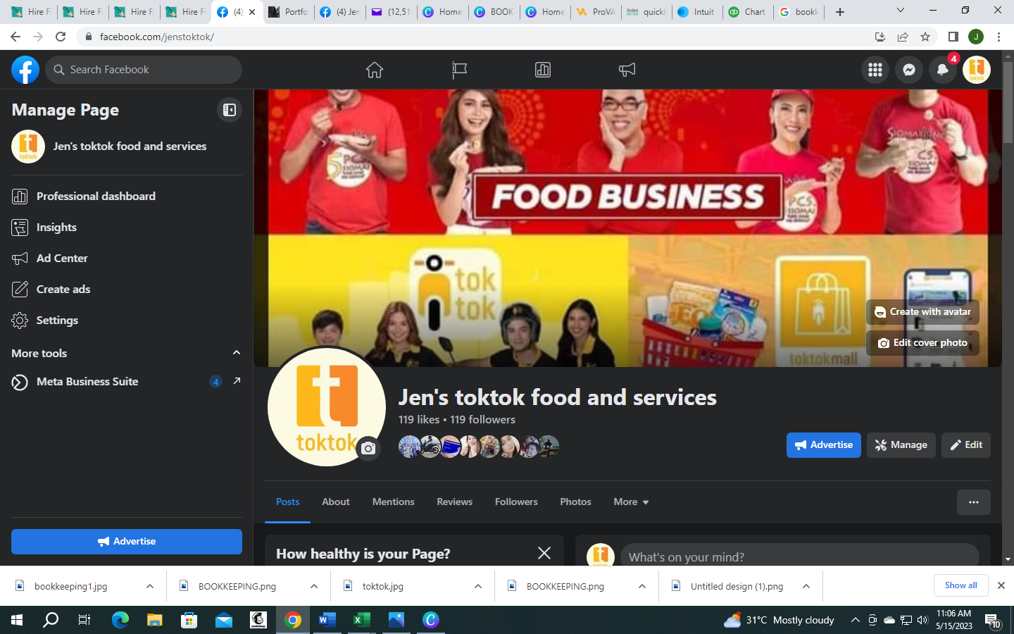Open Create ads in sidebar
1014x634 pixels.
127,290
